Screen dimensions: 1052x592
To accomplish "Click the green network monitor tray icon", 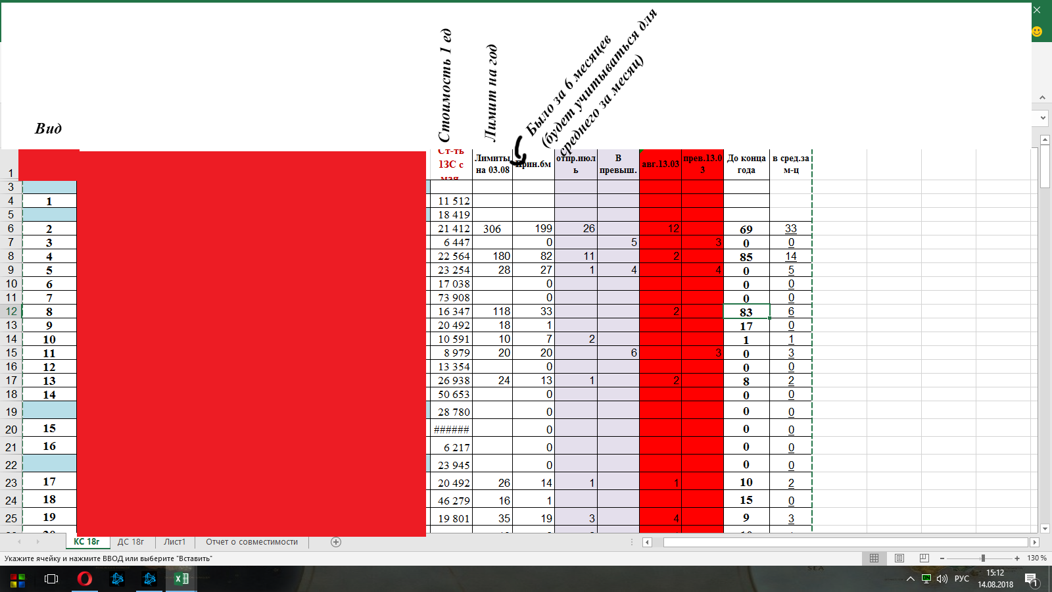I will [926, 579].
